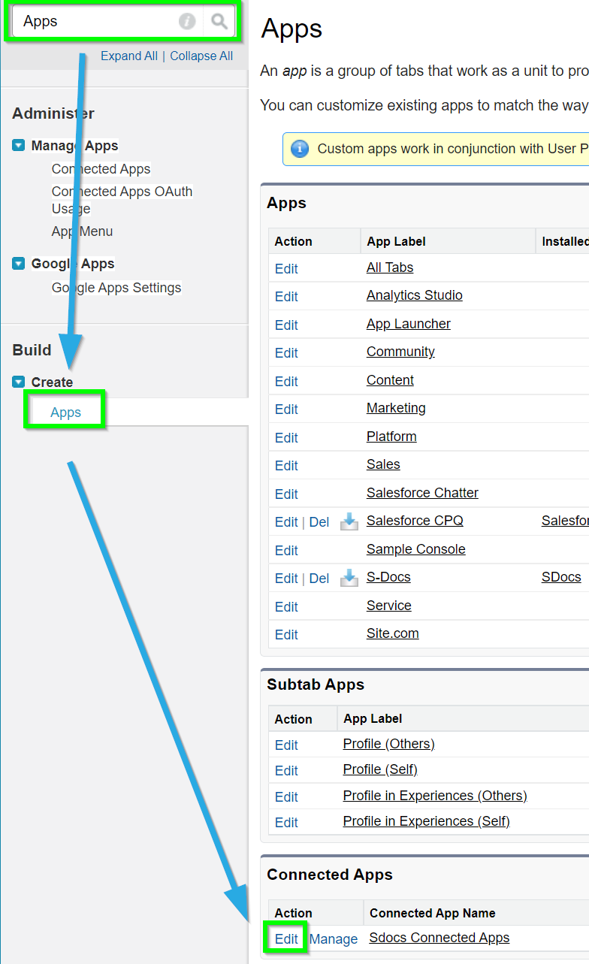Click Edit for the Content app

[286, 381]
